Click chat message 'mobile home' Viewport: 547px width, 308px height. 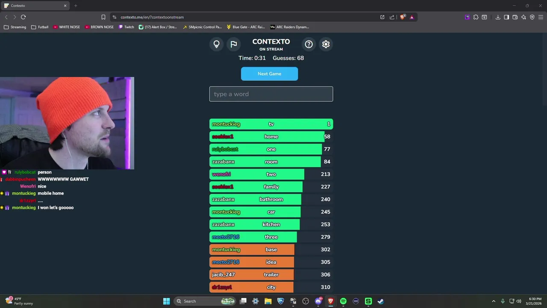[50, 193]
